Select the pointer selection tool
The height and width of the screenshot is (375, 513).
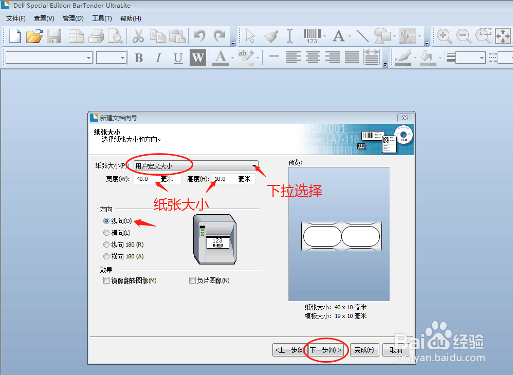[250, 36]
